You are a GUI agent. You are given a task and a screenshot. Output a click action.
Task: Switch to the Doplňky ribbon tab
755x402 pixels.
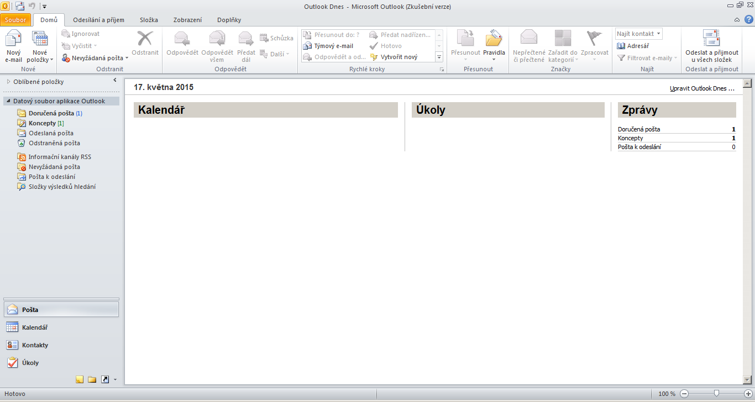click(229, 20)
